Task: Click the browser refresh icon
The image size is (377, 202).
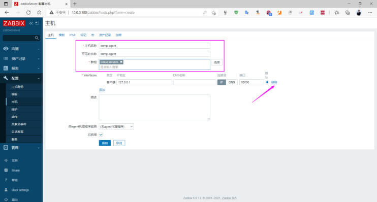Action: 28,13
